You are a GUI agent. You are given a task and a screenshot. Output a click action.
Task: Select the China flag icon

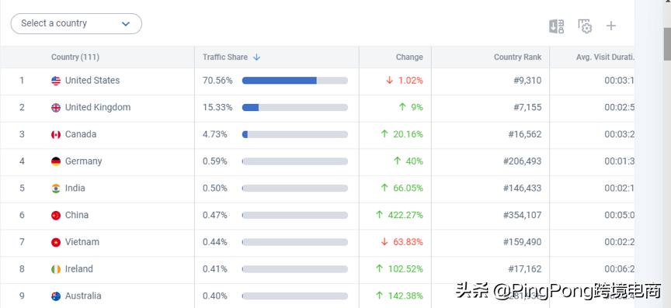coord(56,215)
